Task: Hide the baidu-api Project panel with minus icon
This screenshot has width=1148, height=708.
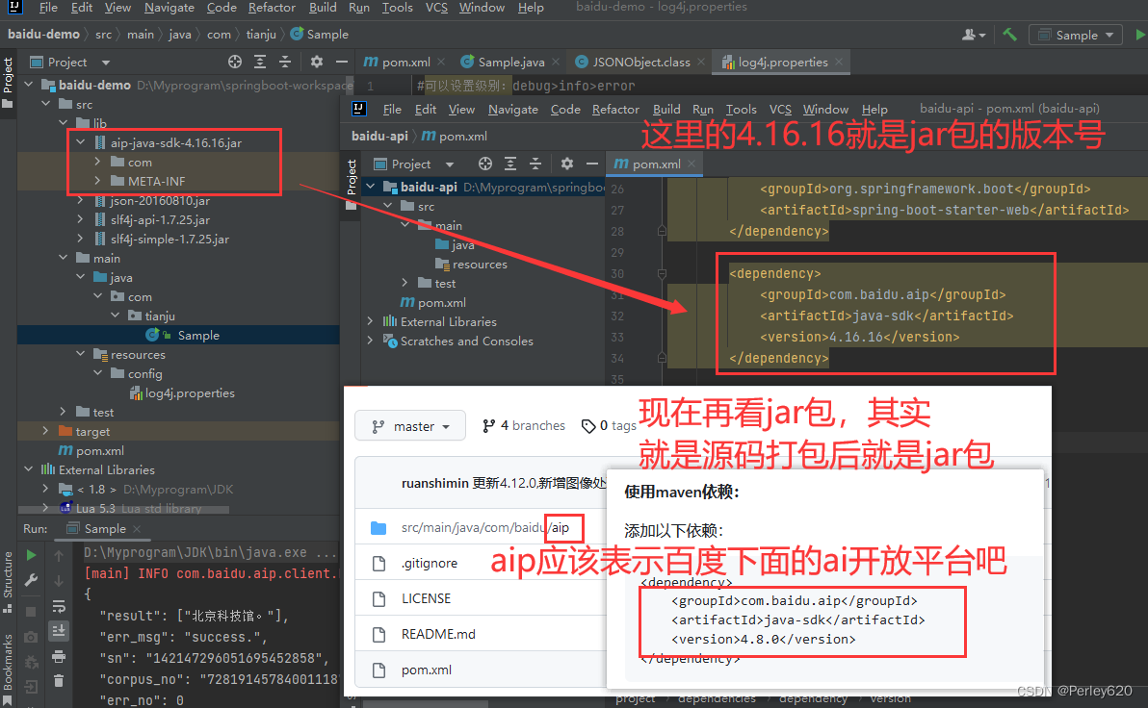Action: (591, 164)
